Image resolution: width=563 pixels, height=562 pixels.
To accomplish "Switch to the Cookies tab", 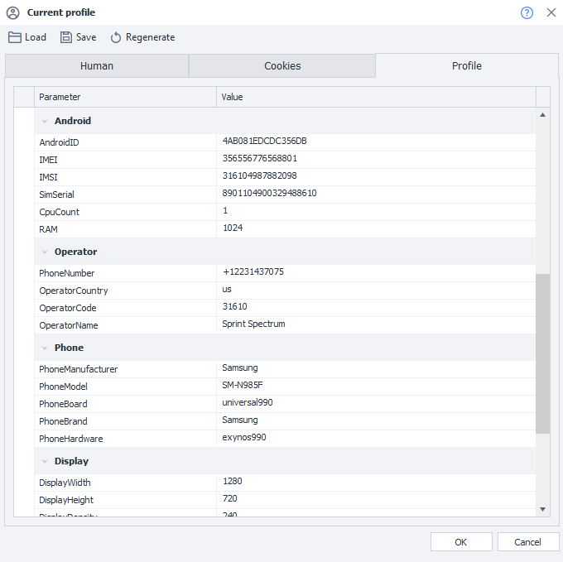I will click(x=282, y=66).
